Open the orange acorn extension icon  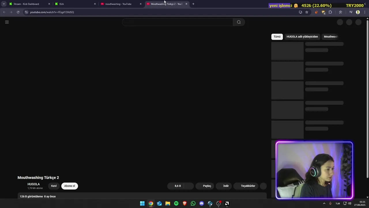click(316, 12)
